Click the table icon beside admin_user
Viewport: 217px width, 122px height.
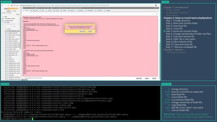7,37
